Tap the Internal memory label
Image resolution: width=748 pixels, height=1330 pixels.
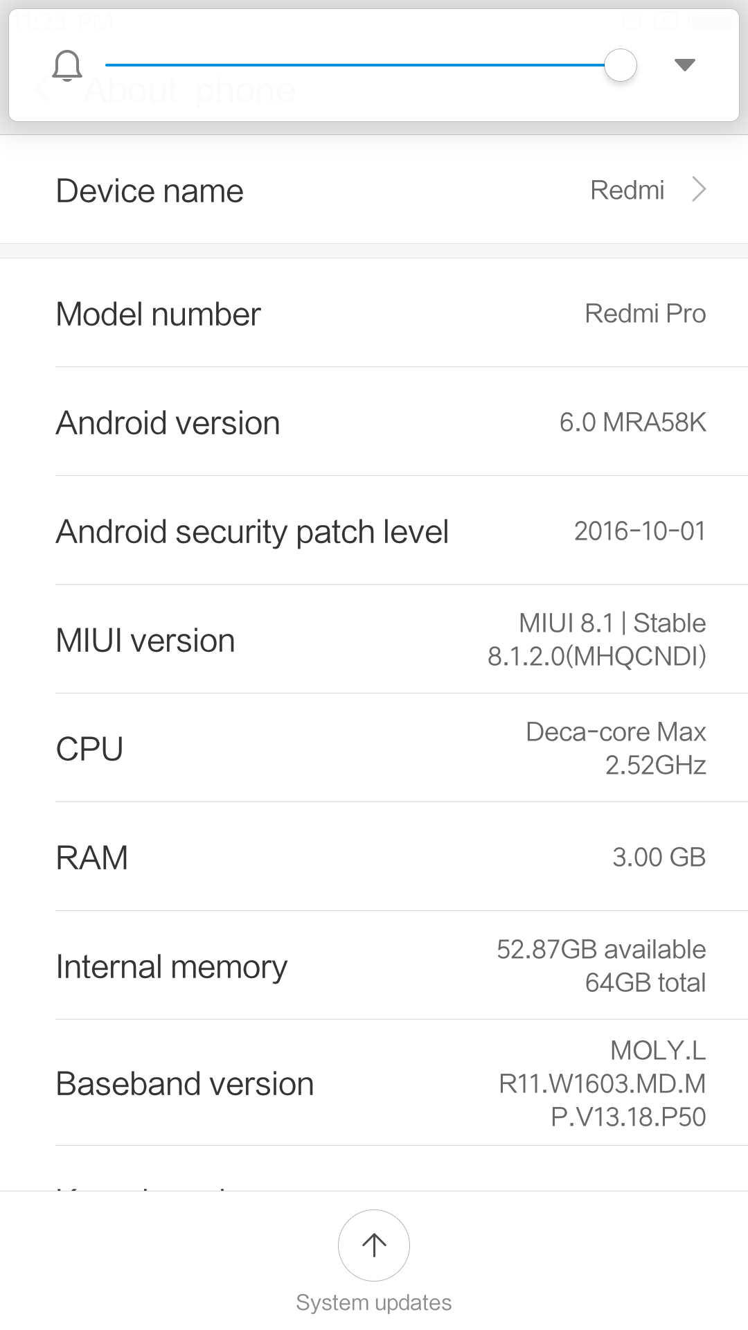(171, 967)
